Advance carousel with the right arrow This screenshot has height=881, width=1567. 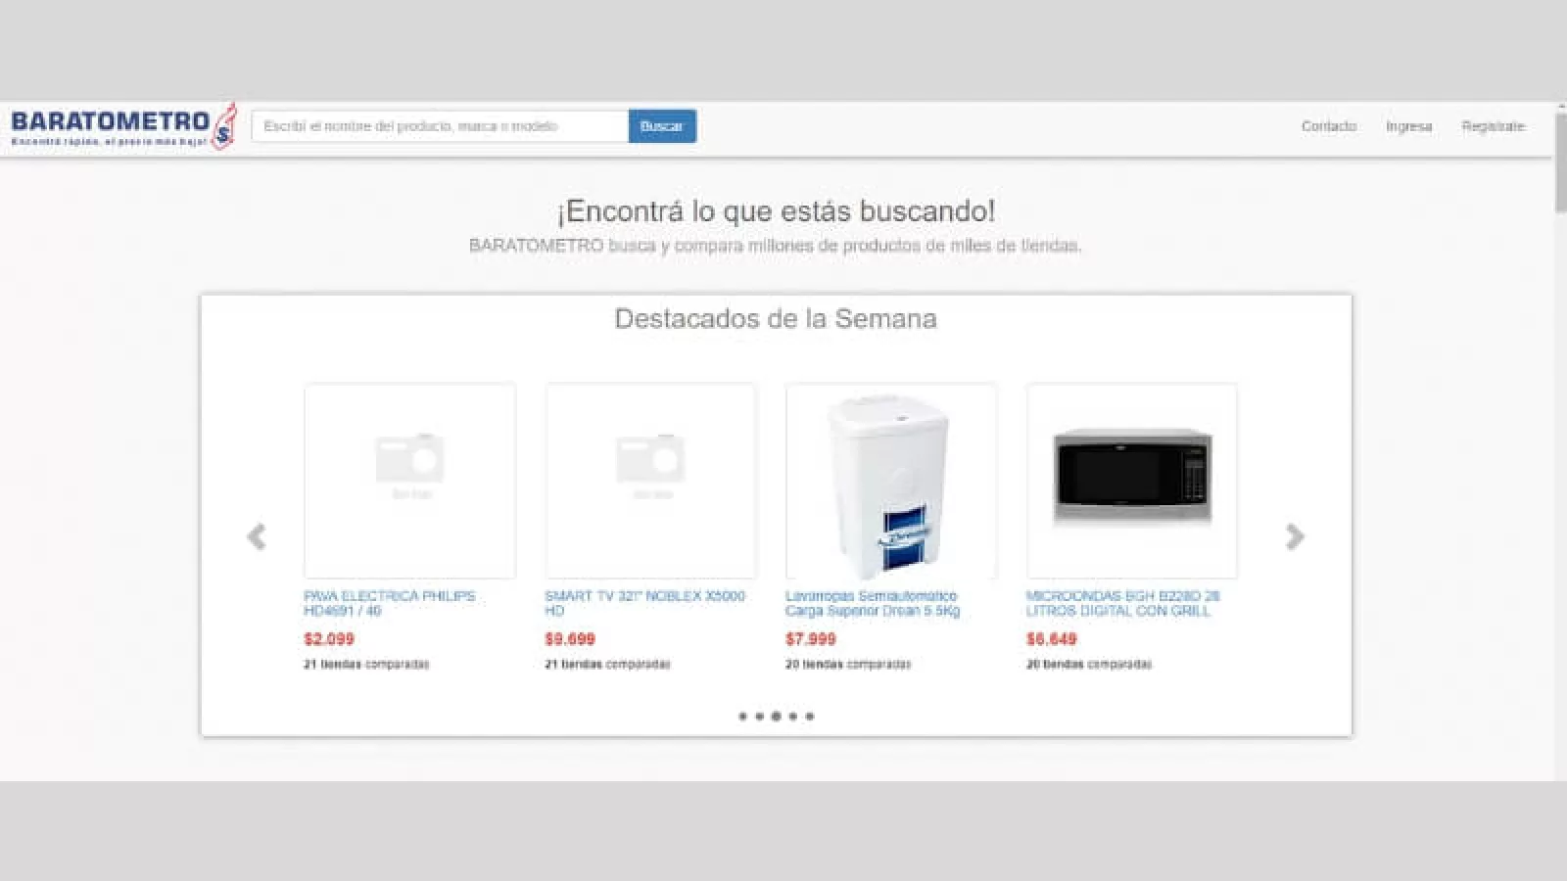coord(1295,536)
